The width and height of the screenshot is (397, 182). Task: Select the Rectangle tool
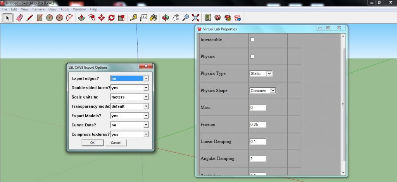tap(40, 18)
